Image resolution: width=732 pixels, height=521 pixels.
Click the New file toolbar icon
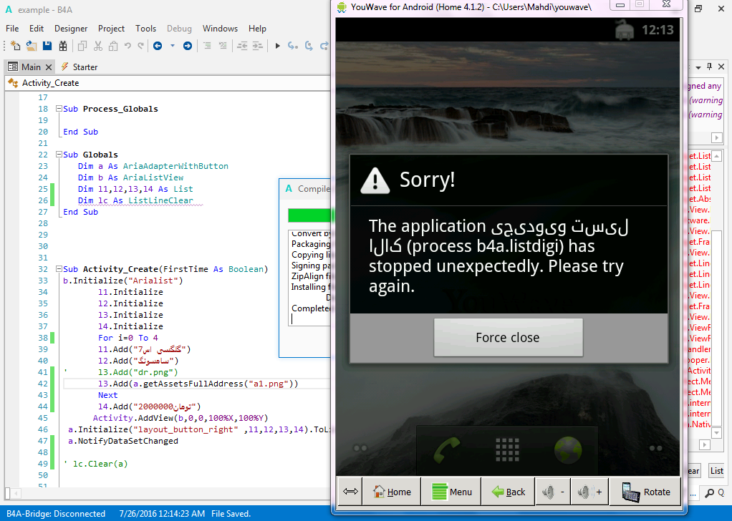[16, 46]
